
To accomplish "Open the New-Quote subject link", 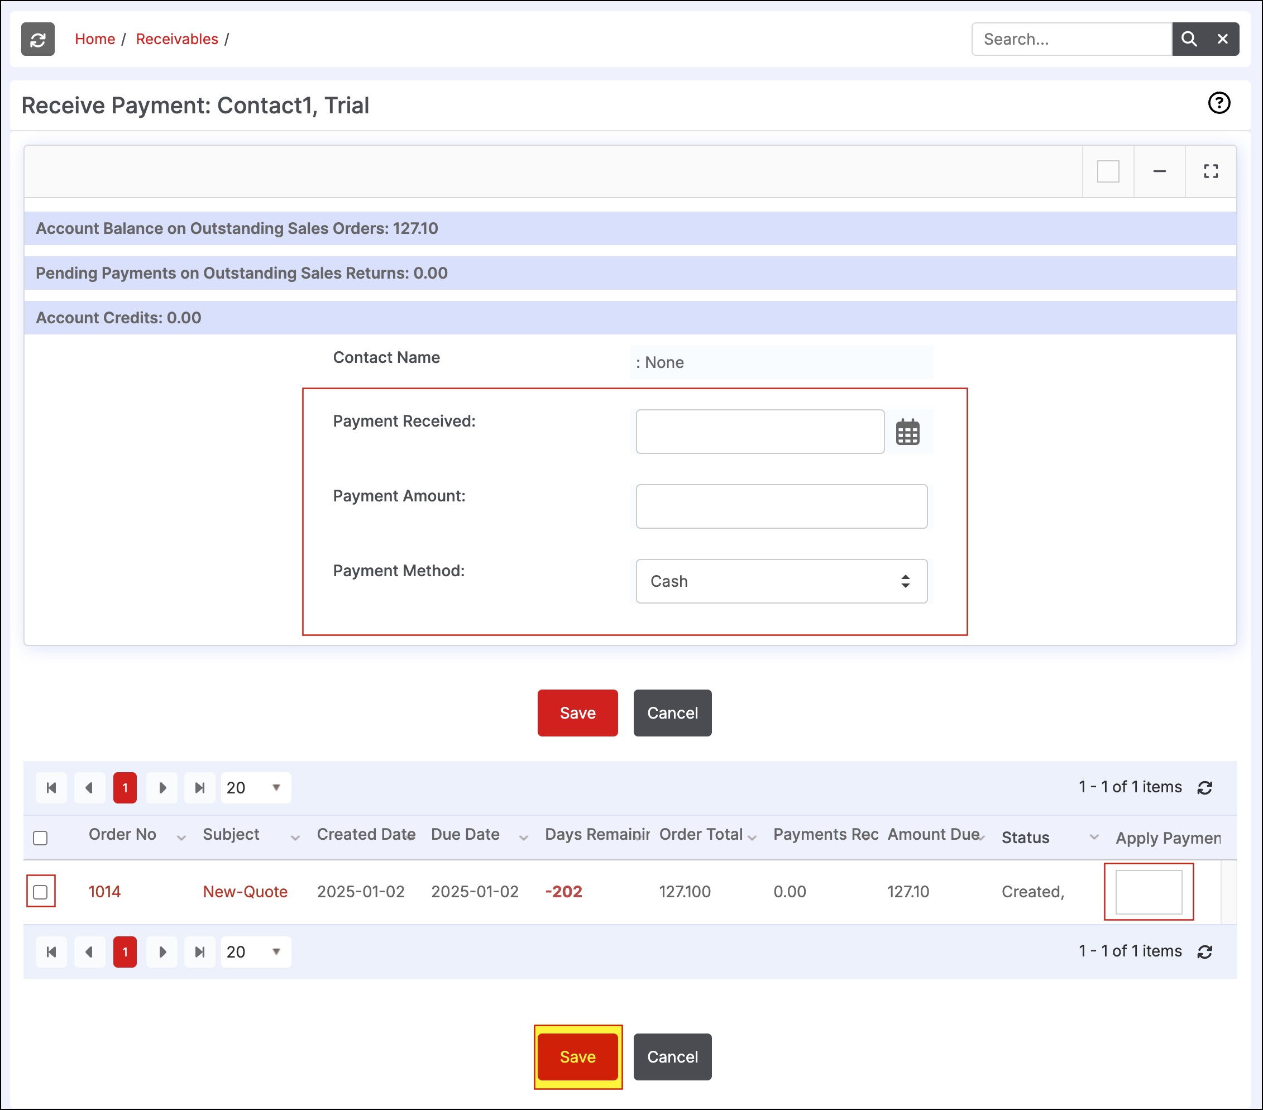I will click(x=245, y=892).
